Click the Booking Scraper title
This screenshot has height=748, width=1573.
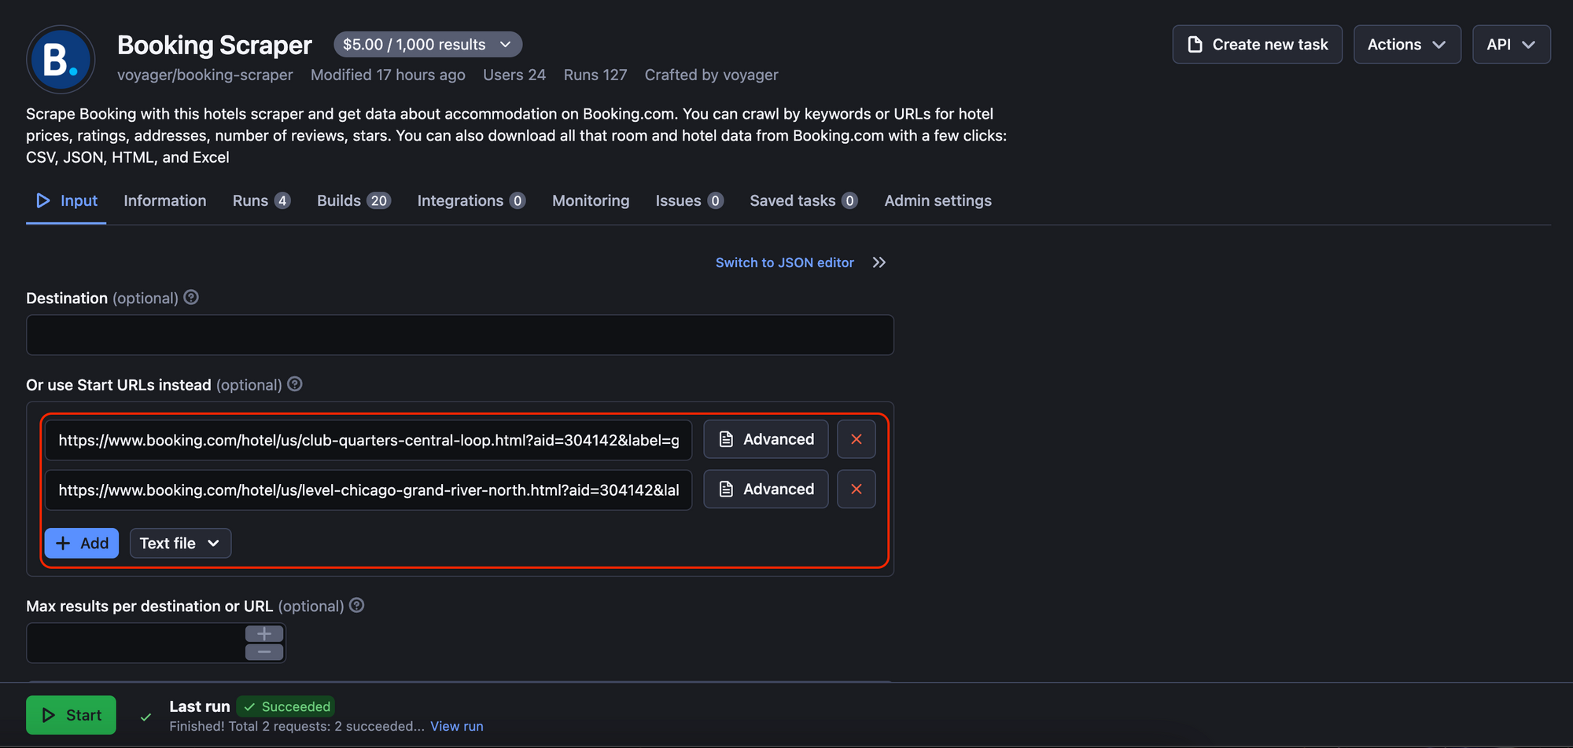[215, 46]
